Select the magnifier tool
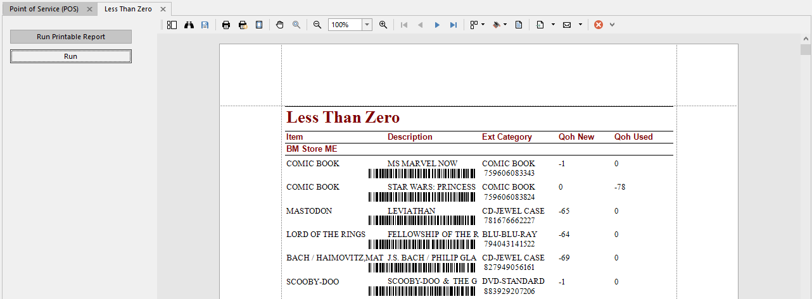This screenshot has width=812, height=299. click(296, 25)
